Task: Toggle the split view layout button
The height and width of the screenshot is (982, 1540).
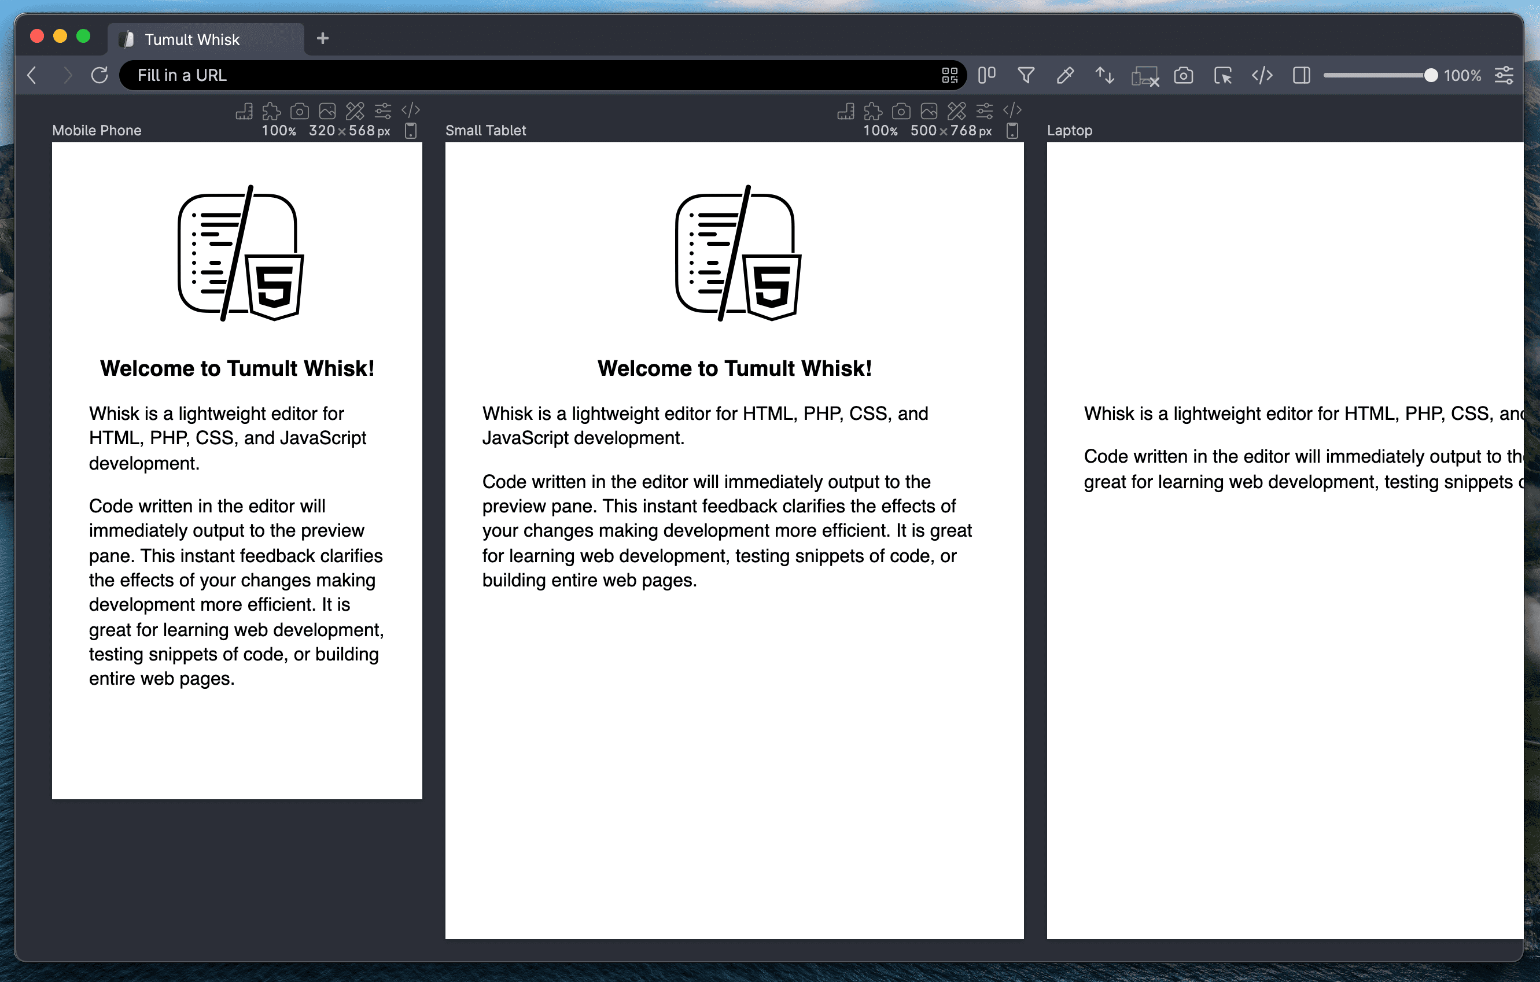Action: pos(1300,75)
